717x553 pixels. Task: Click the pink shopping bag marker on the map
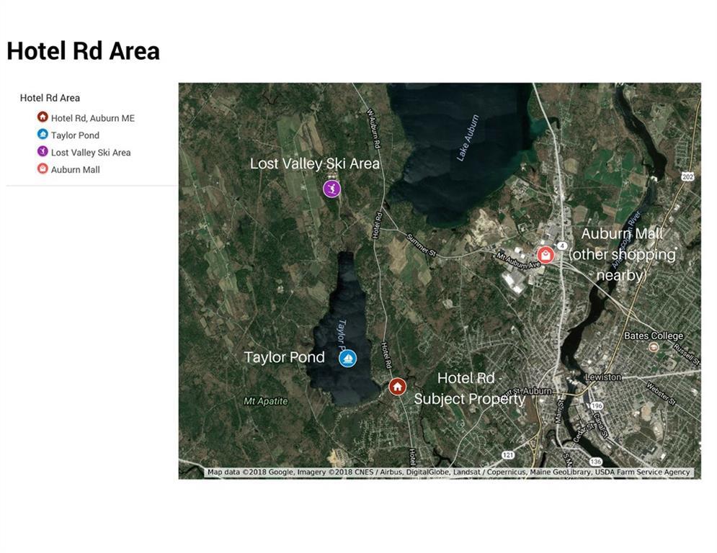pos(545,255)
